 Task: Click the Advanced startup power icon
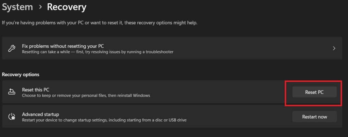click(11, 117)
